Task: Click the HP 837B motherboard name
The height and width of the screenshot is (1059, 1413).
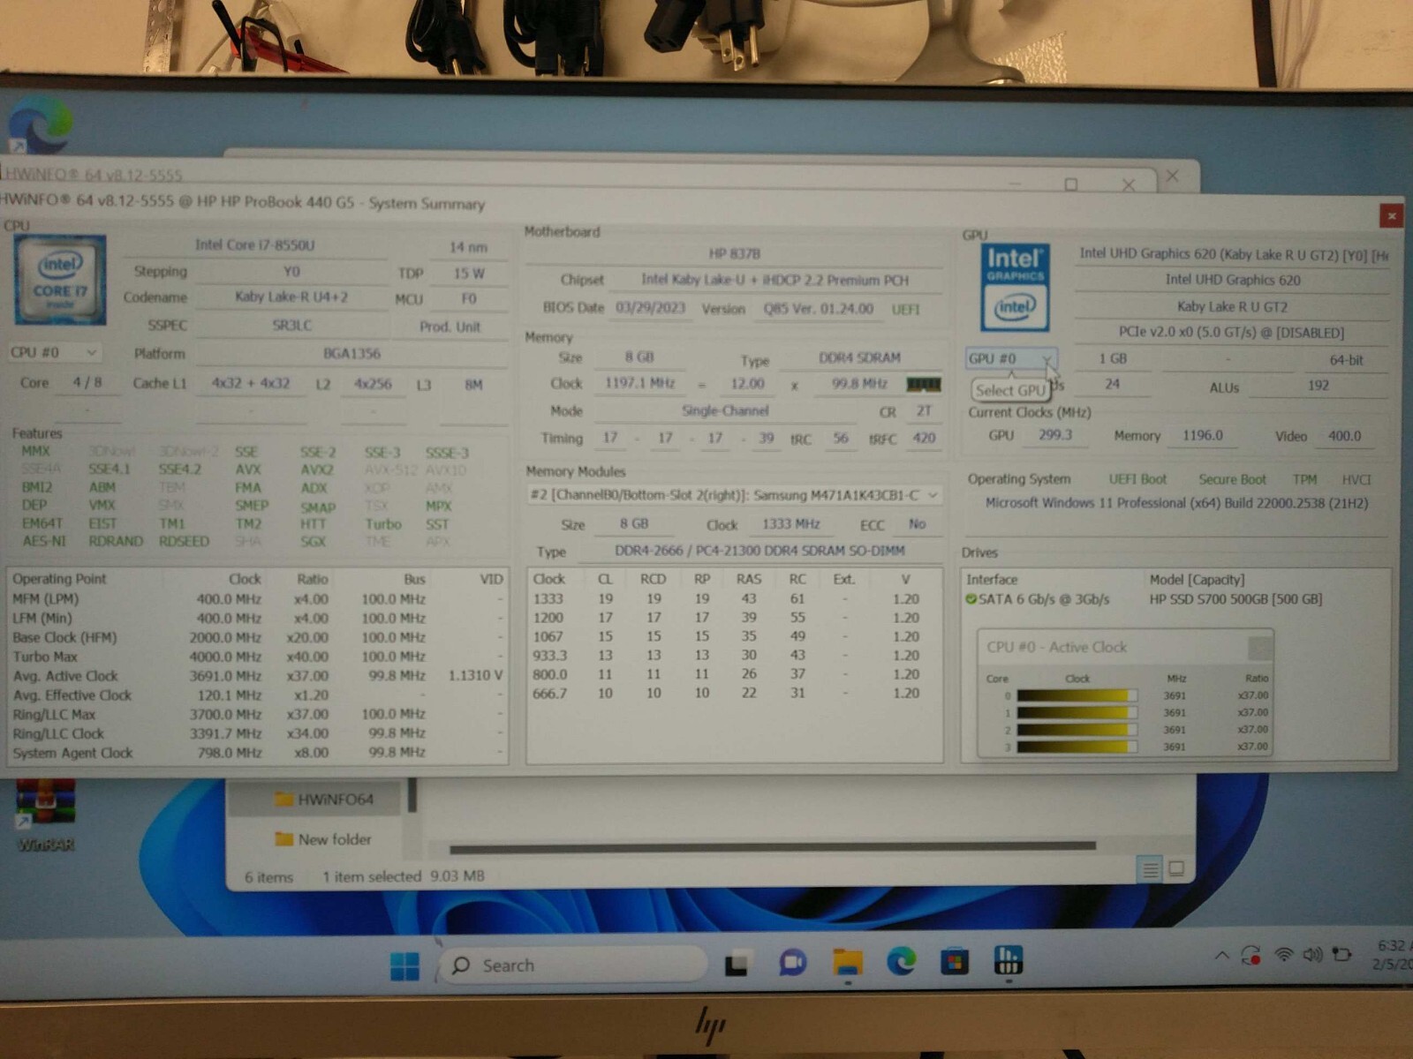Action: (735, 254)
